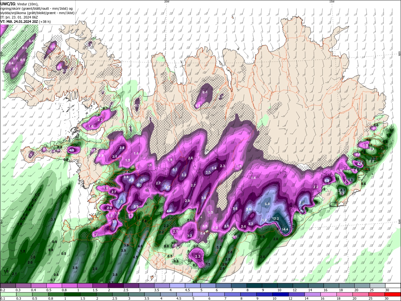Select the "slydda/snjókoma" legend description line

(37, 13)
